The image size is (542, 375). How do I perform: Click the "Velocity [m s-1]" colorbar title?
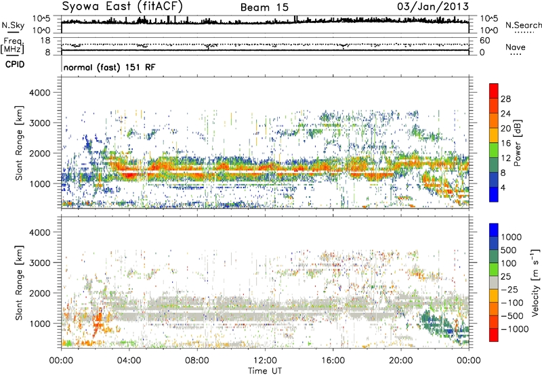pyautogui.click(x=535, y=282)
